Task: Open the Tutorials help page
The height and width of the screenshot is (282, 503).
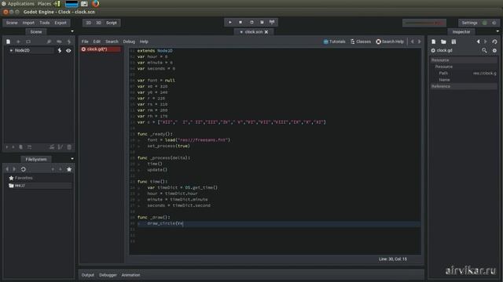Action: (x=334, y=42)
